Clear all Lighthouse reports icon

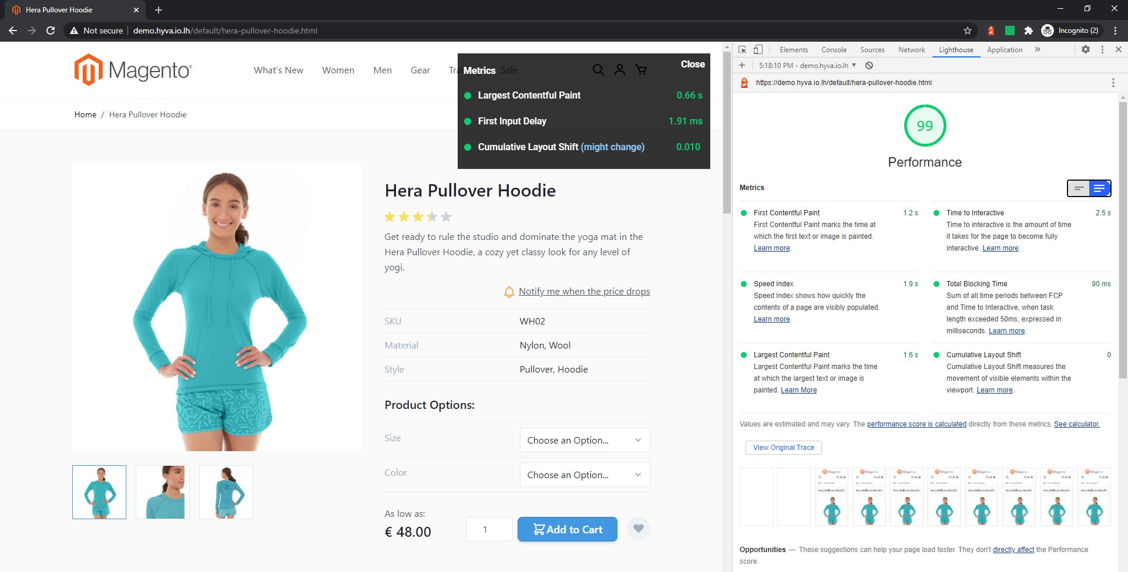[x=869, y=66]
